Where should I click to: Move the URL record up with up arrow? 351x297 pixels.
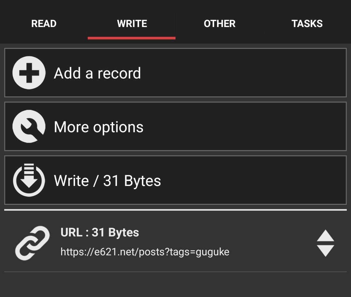pyautogui.click(x=325, y=236)
